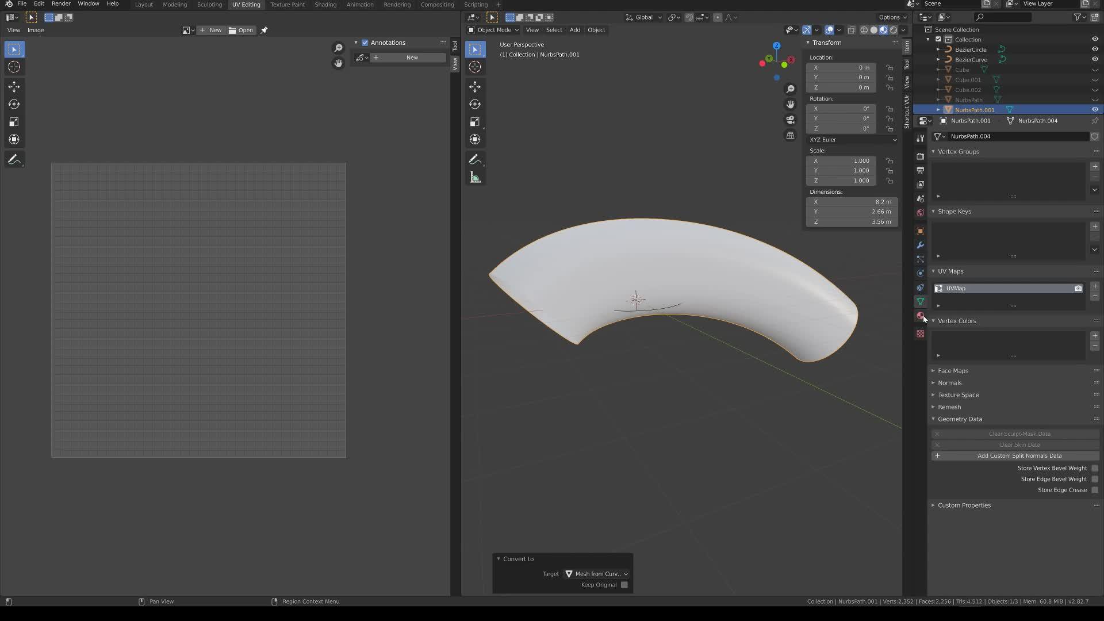Select the Measure tool in 3D viewport

475,177
